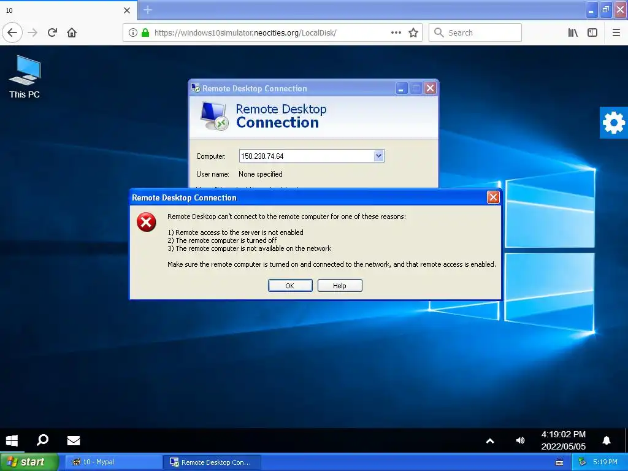
Task: Click the red error X icon
Action: pos(146,222)
